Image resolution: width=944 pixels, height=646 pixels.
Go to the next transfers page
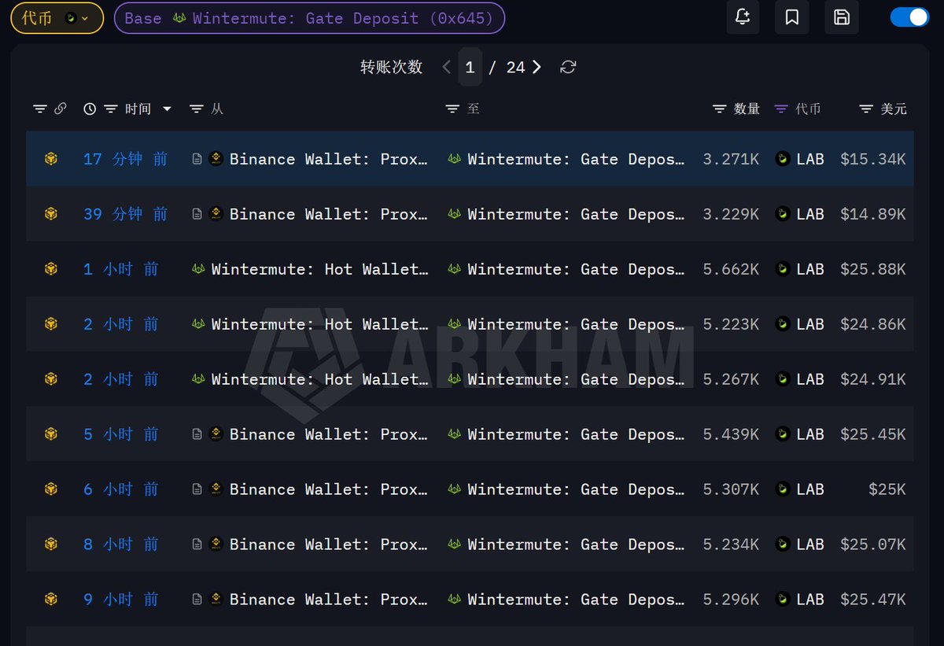click(537, 68)
